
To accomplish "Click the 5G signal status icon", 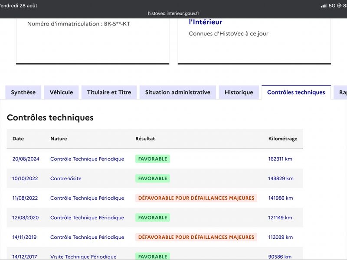I will [332, 6].
